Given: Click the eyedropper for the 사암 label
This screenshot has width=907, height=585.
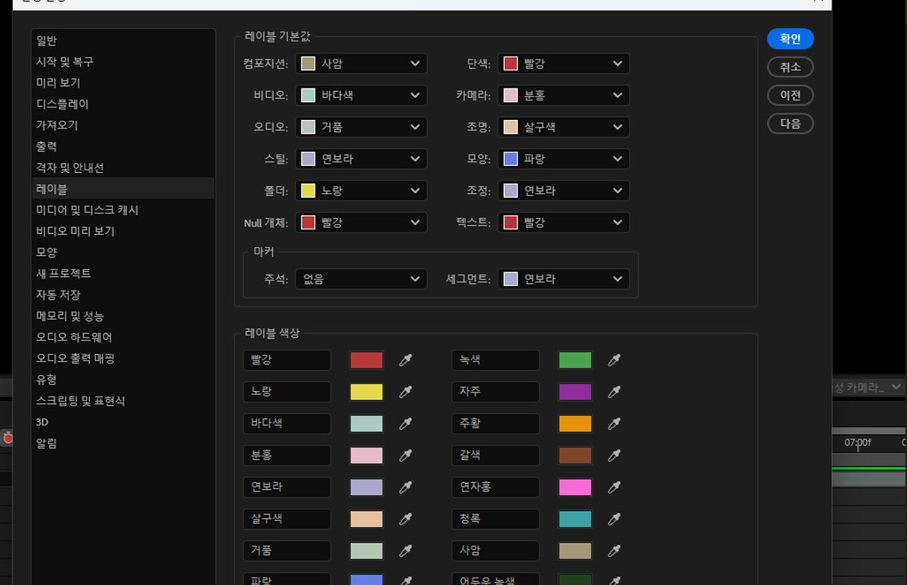Looking at the screenshot, I should tap(614, 550).
